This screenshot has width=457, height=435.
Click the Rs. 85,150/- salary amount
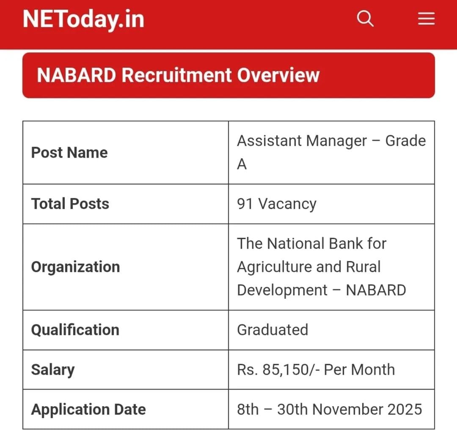pos(278,369)
